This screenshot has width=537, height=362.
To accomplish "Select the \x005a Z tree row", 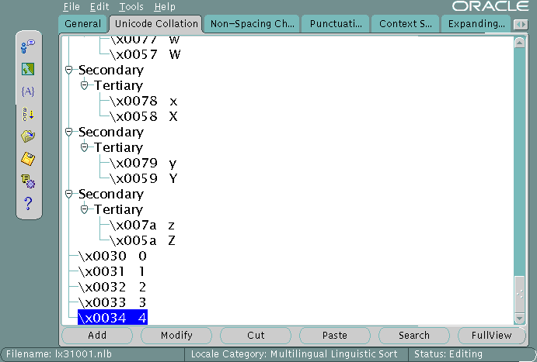I will (x=142, y=240).
